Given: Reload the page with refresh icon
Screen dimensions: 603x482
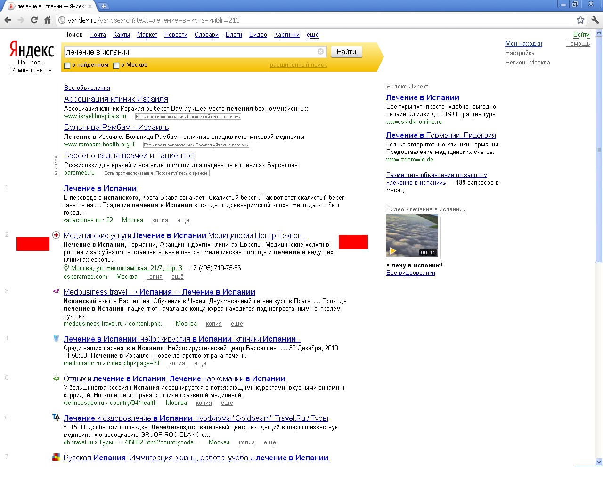Looking at the screenshot, I should coord(34,20).
